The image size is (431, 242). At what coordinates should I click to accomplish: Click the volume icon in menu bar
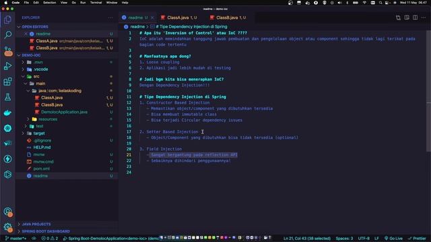[339, 3]
